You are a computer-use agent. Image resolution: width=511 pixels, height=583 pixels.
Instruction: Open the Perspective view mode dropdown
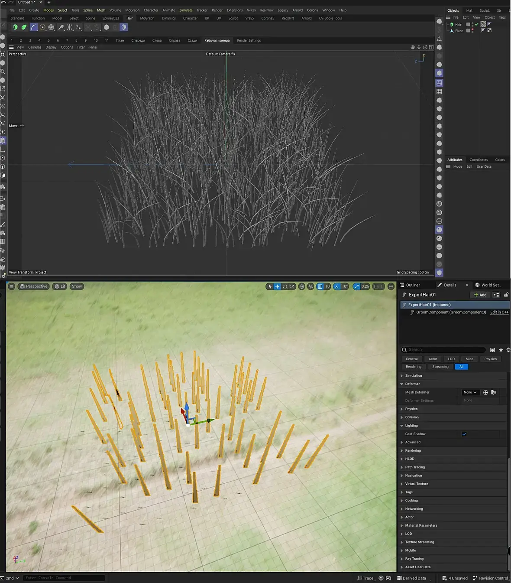click(x=33, y=287)
